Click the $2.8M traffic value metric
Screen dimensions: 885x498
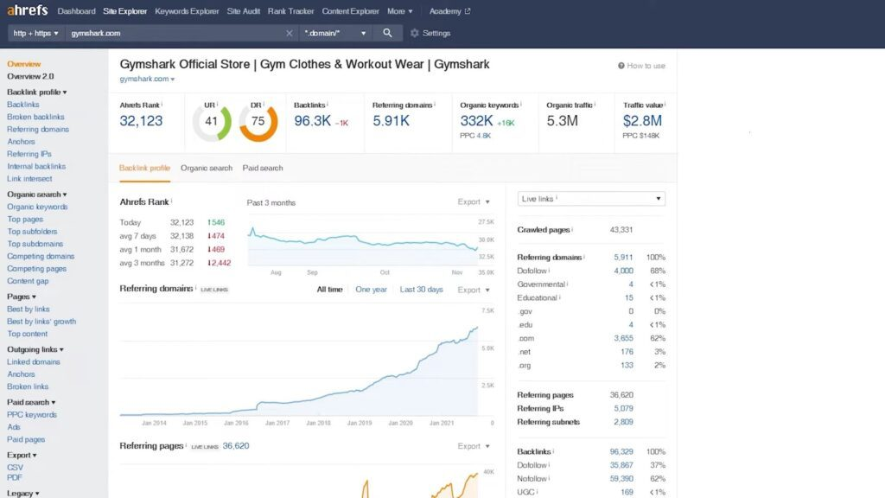click(x=642, y=121)
